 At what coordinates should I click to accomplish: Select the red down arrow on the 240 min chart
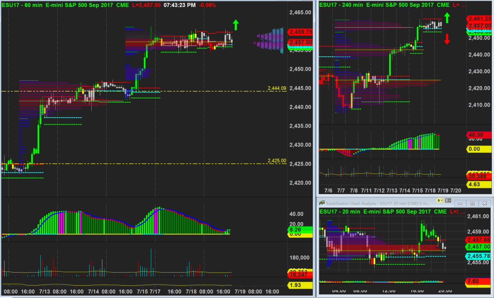(x=447, y=39)
